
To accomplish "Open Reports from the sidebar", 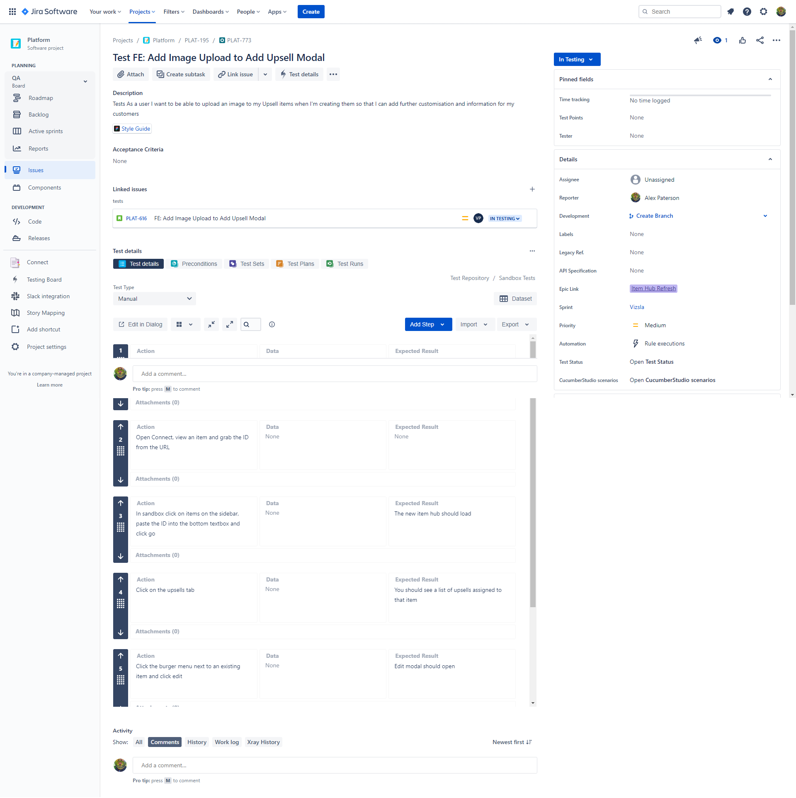I will [x=38, y=148].
